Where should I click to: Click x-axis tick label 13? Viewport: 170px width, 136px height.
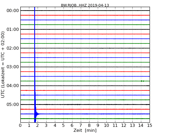132,126
